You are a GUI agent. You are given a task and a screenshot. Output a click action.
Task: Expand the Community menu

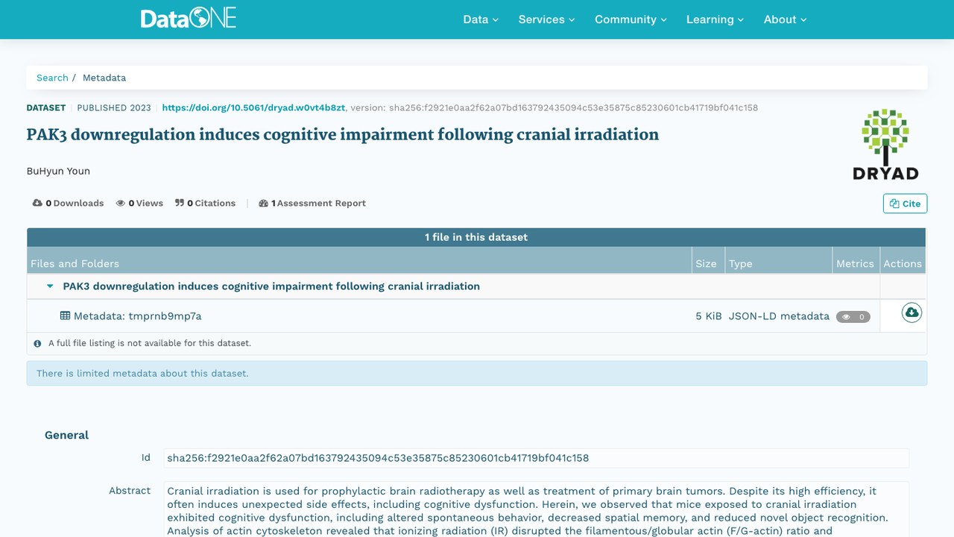tap(631, 19)
